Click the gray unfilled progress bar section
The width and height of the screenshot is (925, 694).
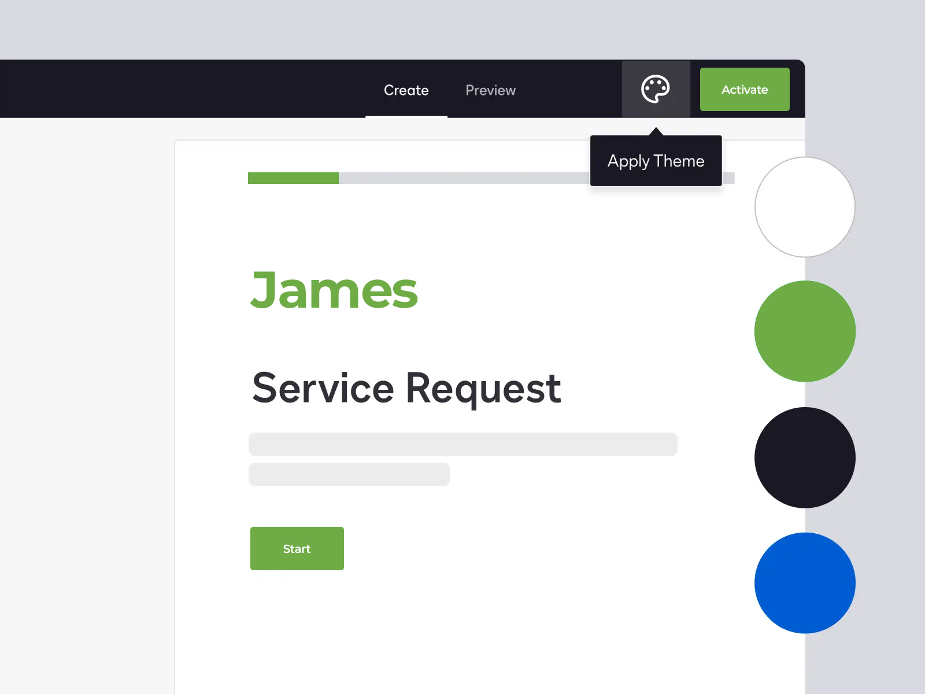[462, 178]
